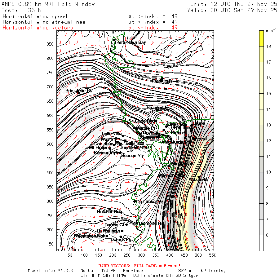Click the 'Butcher Rdg' station label
The image size is (279, 279).
point(110,211)
